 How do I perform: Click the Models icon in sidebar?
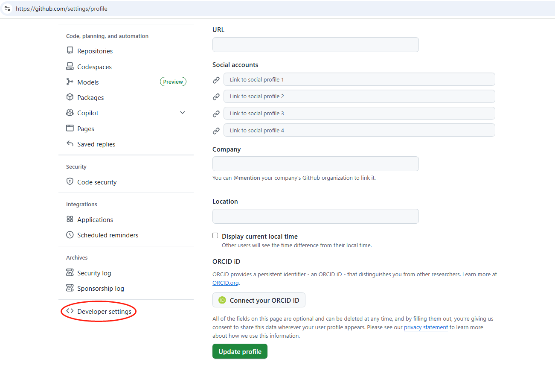point(70,82)
